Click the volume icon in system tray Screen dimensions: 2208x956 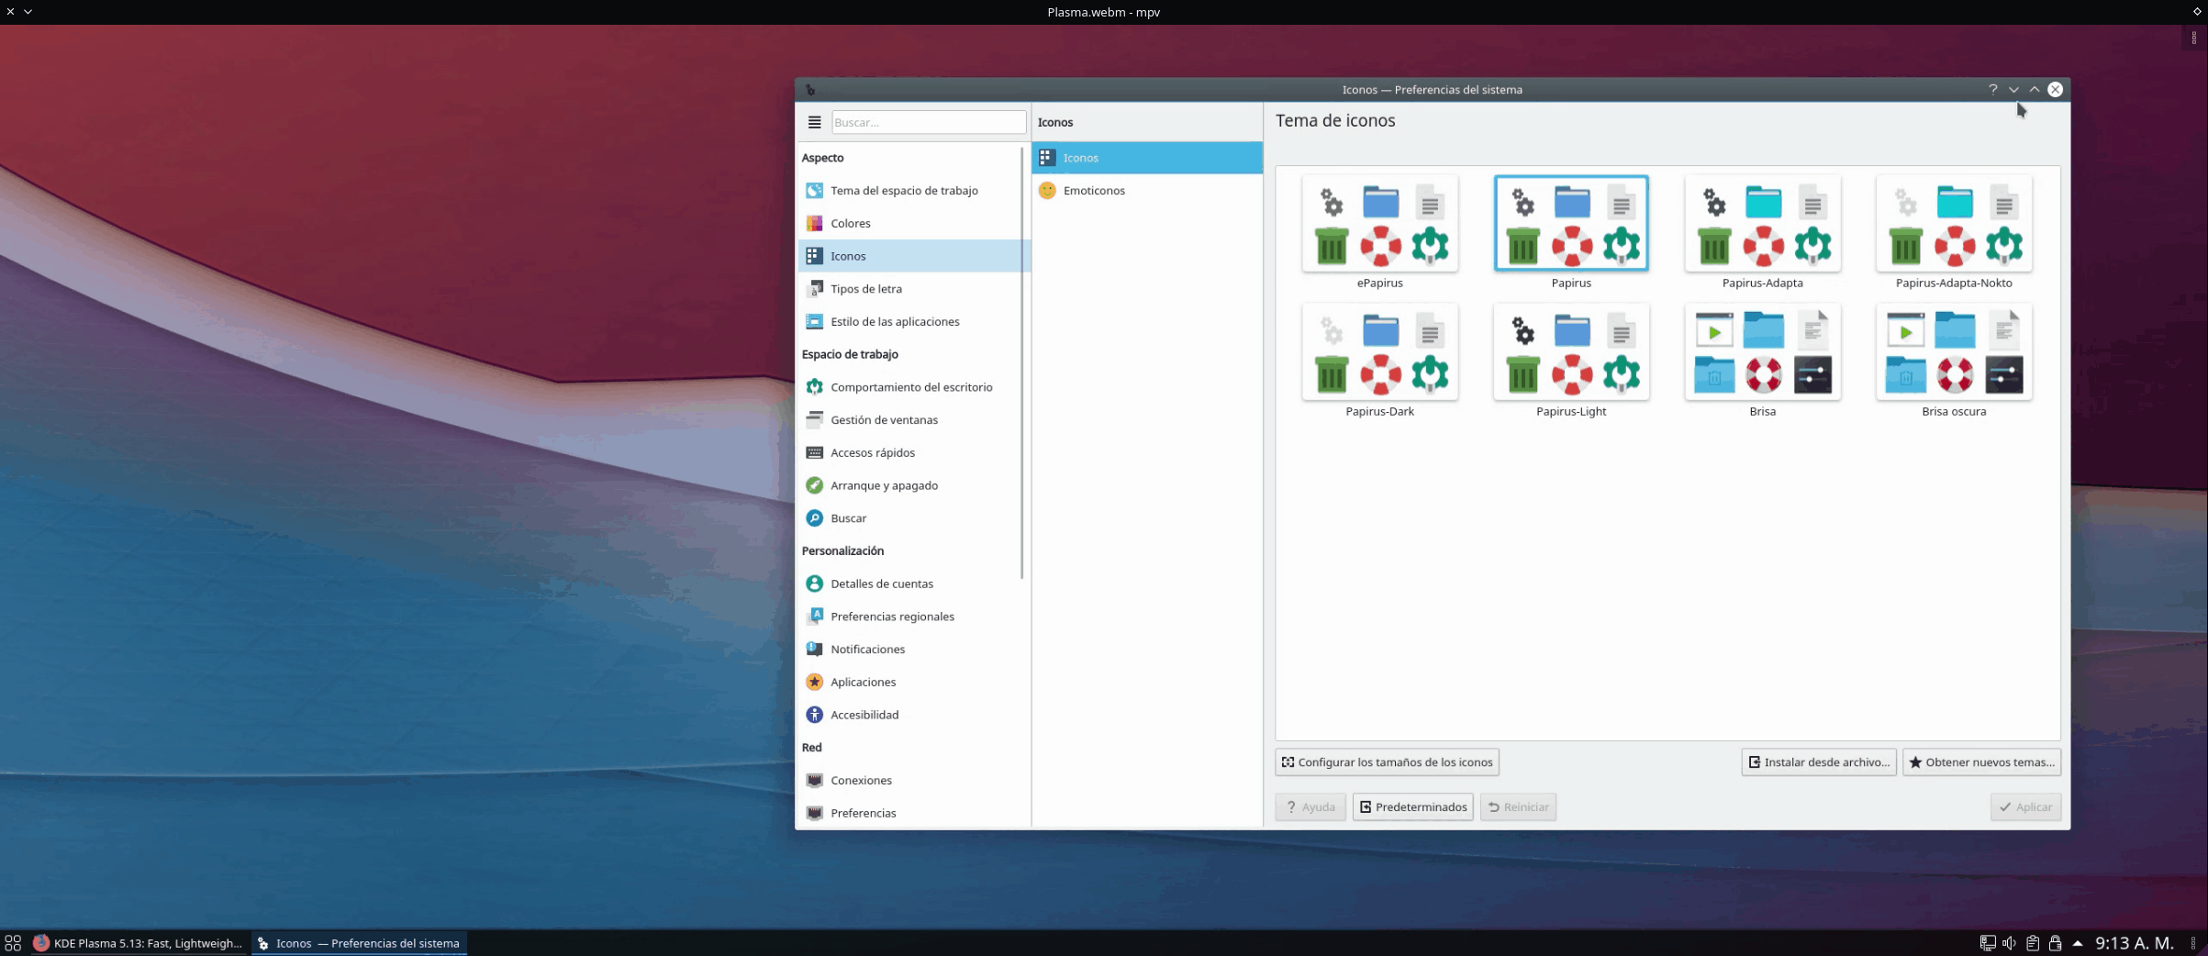coord(2009,942)
